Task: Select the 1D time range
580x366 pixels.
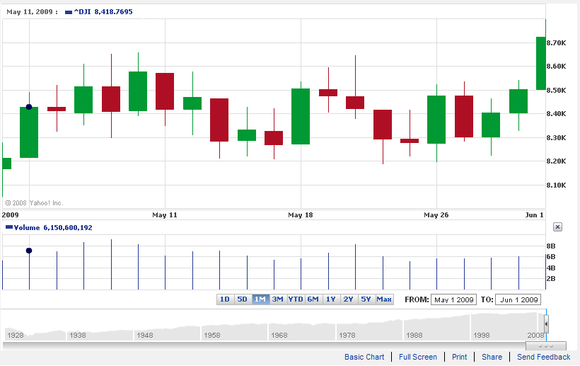Action: [x=224, y=299]
